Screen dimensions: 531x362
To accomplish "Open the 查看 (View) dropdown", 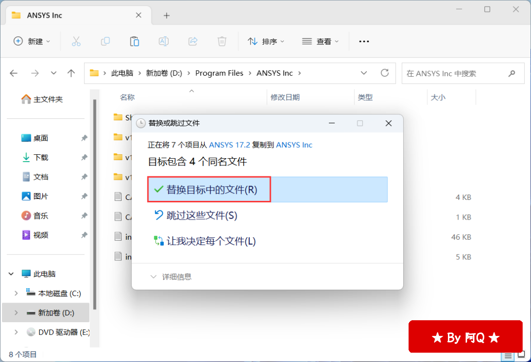I will (x=321, y=41).
